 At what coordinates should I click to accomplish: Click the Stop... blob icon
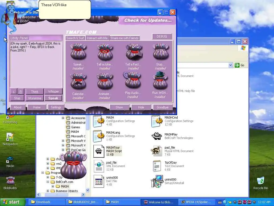tap(161, 52)
